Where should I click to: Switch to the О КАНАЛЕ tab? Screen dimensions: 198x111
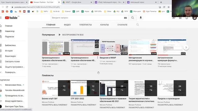click(x=123, y=25)
